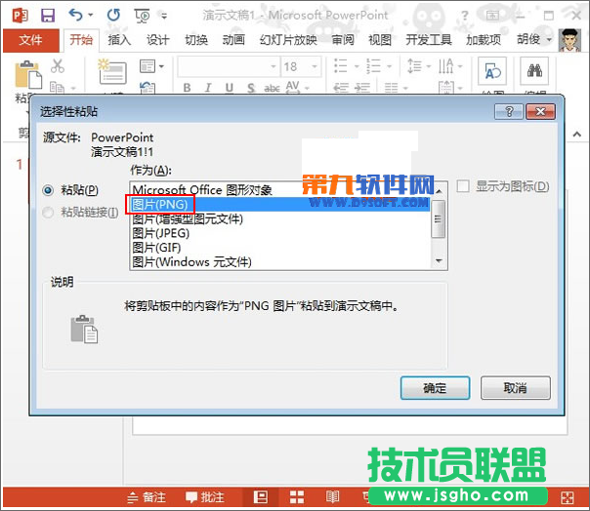This screenshot has width=590, height=511.
Task: Click the list scrollbar thumb
Action: click(438, 218)
